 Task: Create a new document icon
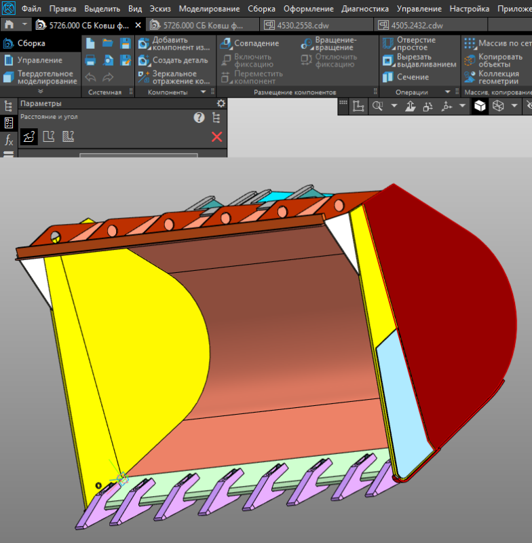click(90, 43)
